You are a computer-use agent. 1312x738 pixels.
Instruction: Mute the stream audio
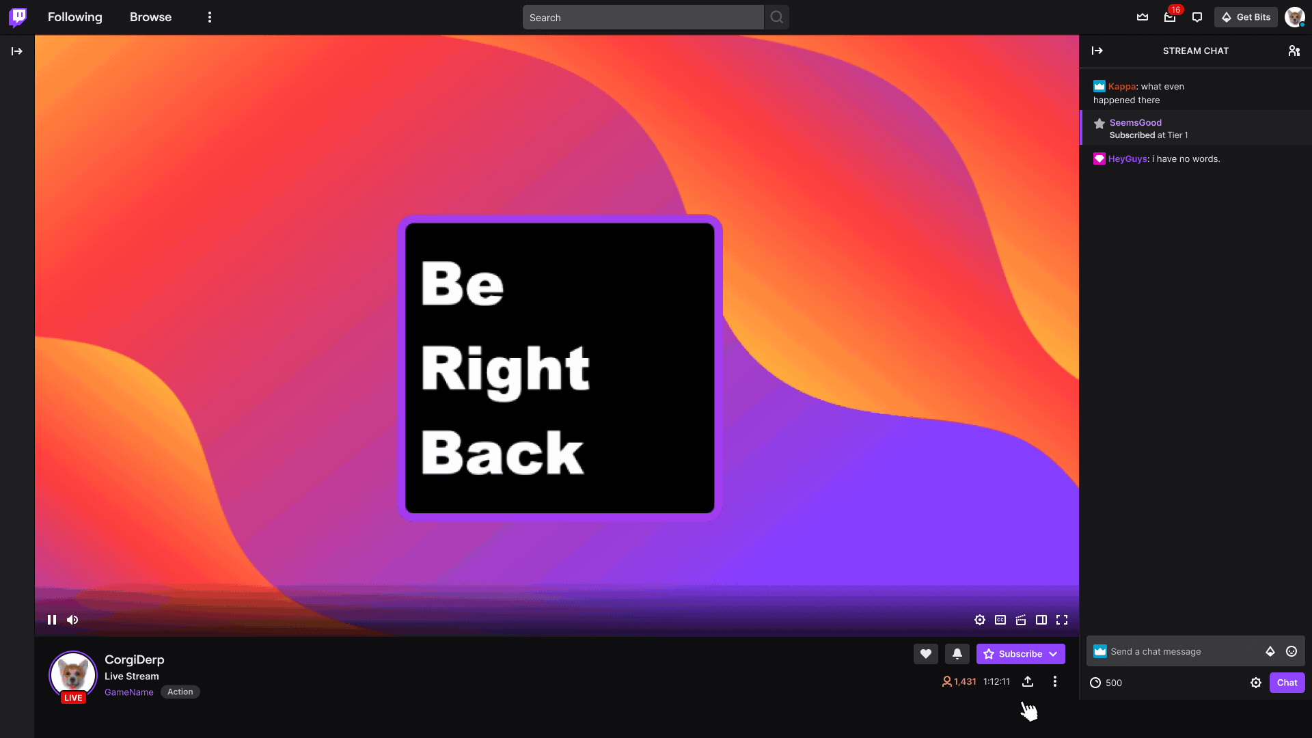[72, 620]
